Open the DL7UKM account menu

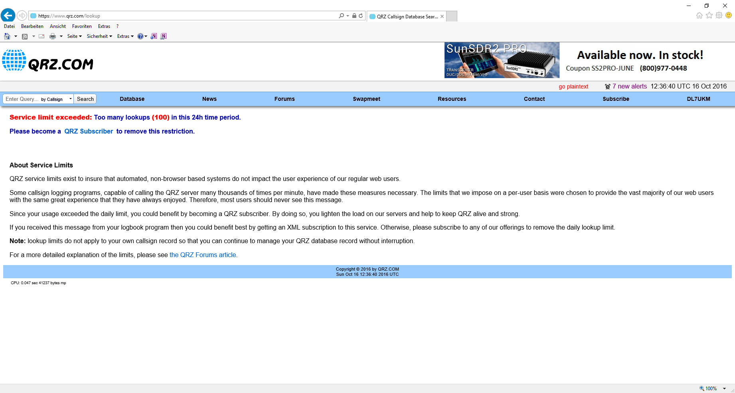coord(698,99)
